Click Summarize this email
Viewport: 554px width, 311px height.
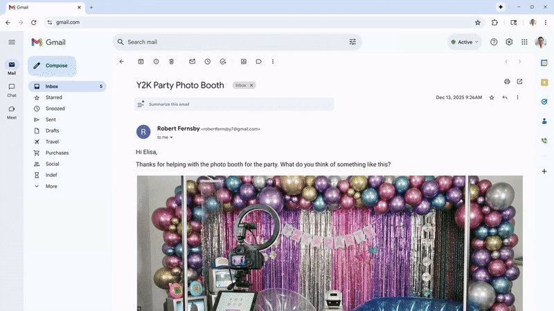click(169, 104)
